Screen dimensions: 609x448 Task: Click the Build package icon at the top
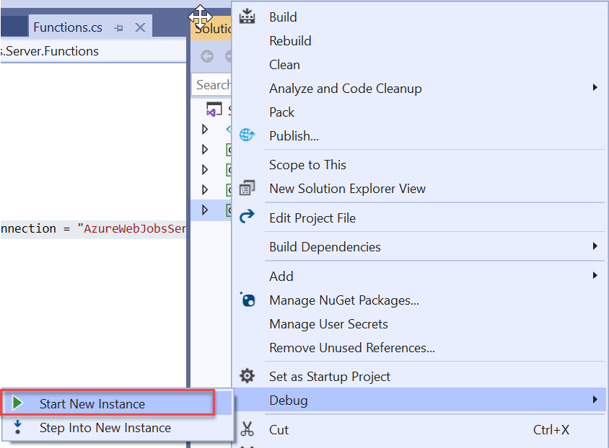coord(247,16)
